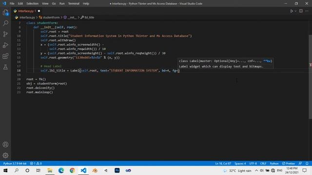Open File Explorer from taskbar
This screenshot has height=175, width=312.
coord(50,171)
